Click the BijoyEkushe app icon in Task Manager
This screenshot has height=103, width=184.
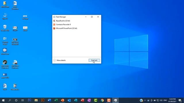click(x=54, y=21)
